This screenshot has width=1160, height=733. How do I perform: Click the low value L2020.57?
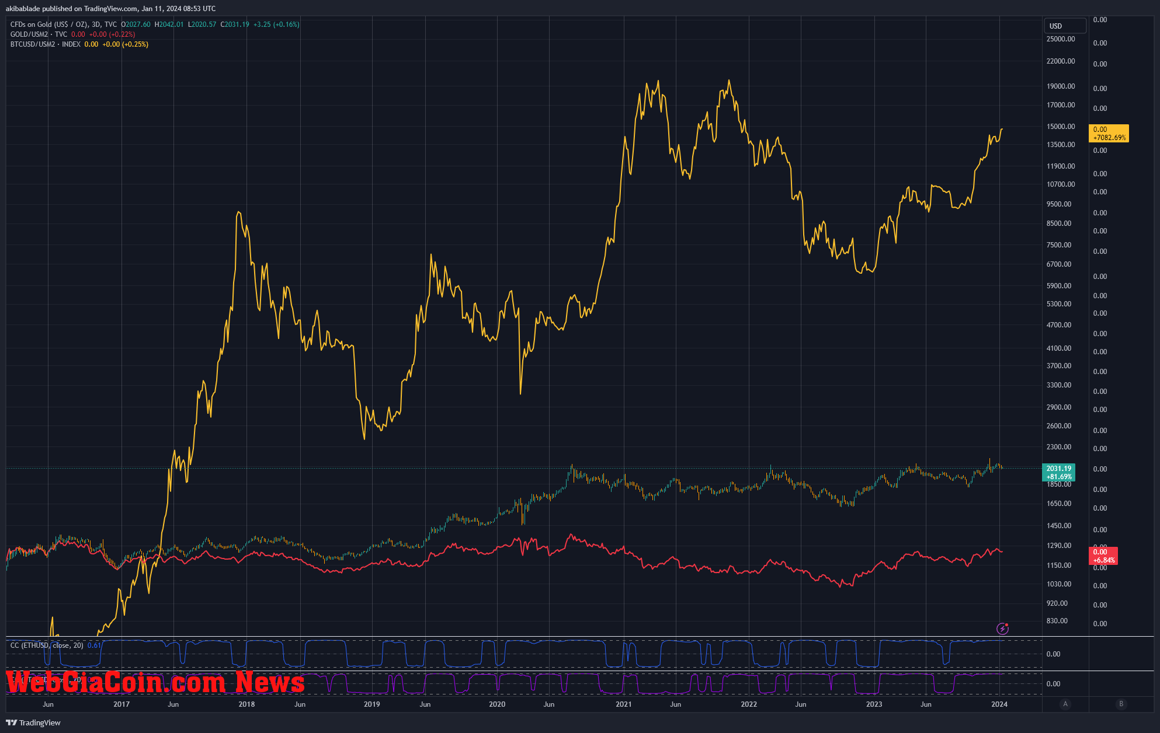click(x=202, y=25)
